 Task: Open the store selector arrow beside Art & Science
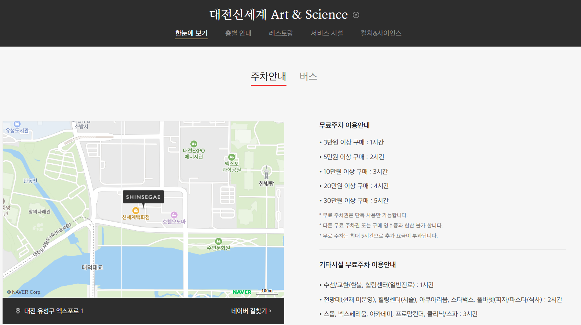[x=356, y=15]
